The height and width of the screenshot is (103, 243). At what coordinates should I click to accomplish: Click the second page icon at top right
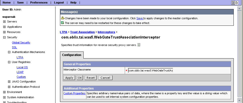pos(236,3)
